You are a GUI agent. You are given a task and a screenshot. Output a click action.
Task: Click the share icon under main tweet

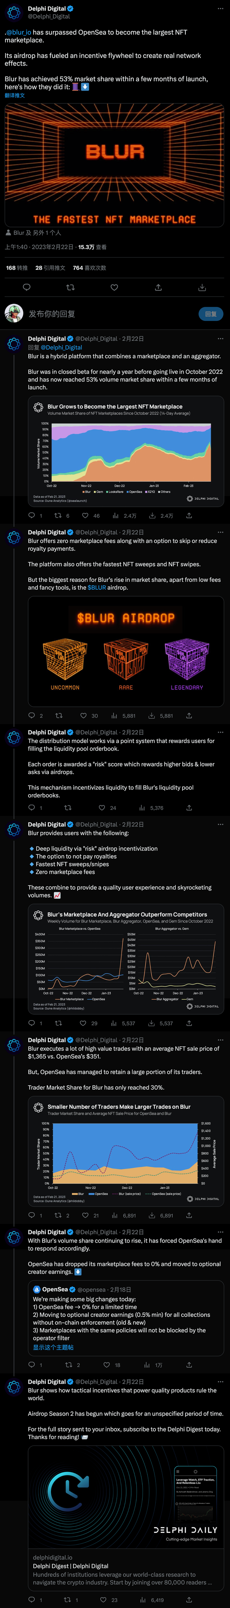(x=158, y=287)
